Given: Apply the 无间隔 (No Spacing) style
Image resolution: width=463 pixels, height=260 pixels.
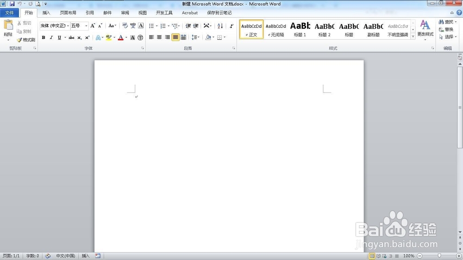Looking at the screenshot, I should pyautogui.click(x=276, y=29).
